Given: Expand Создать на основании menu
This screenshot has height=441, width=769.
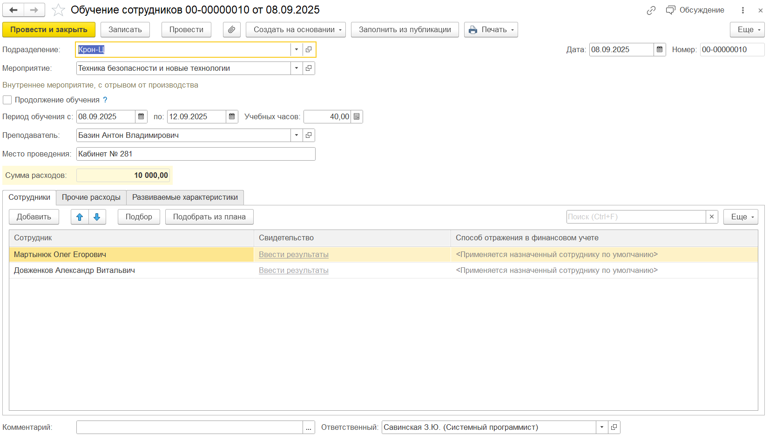Looking at the screenshot, I should point(296,30).
